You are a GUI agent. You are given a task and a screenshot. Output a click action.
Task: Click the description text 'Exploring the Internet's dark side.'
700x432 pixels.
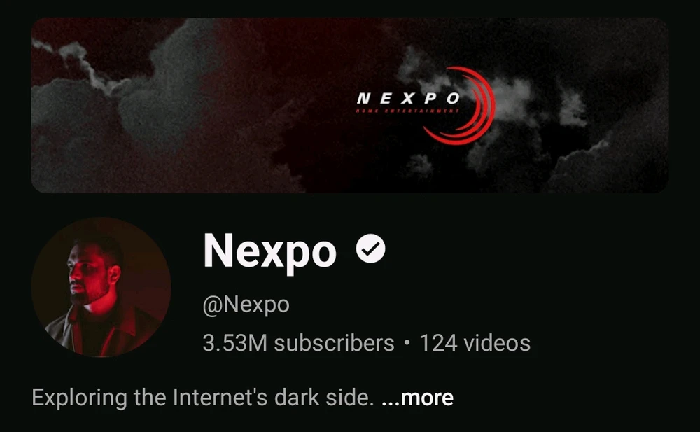(203, 398)
